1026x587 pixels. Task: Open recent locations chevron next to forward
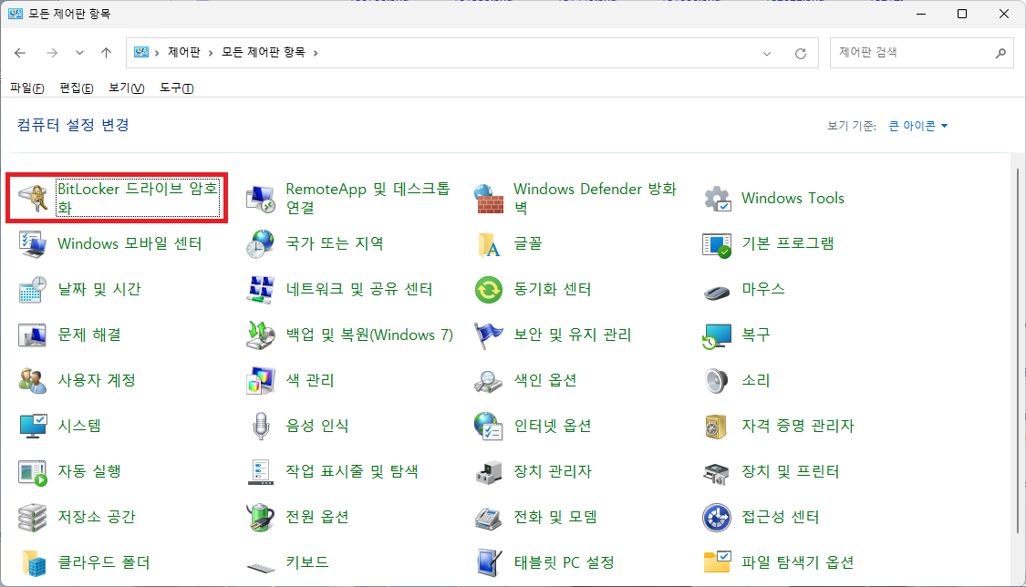click(x=79, y=53)
